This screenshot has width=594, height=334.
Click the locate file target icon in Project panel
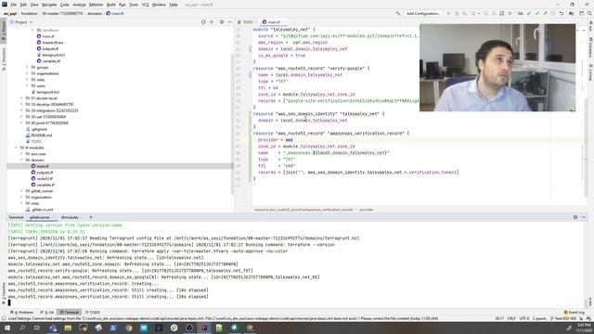(203, 22)
